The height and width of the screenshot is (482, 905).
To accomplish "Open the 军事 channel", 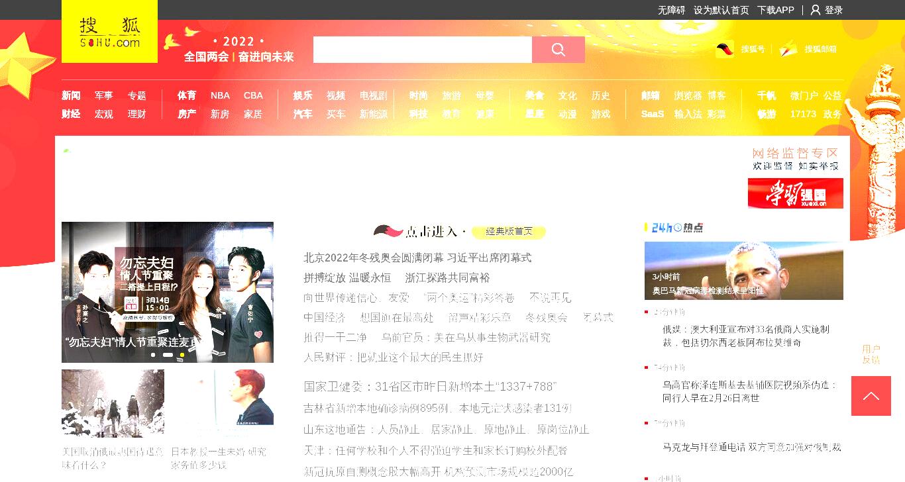I will click(x=104, y=95).
